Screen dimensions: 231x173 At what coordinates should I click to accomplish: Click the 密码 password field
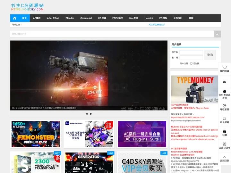pos(191,58)
